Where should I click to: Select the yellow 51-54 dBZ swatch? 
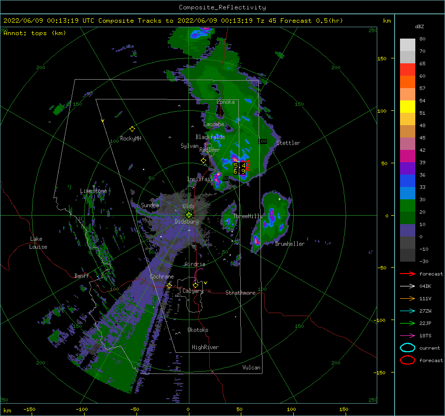407,107
